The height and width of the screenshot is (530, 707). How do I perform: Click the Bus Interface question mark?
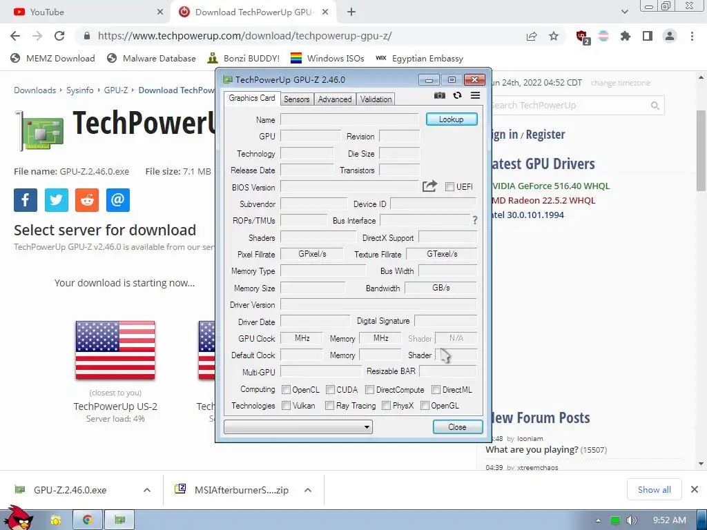(475, 220)
